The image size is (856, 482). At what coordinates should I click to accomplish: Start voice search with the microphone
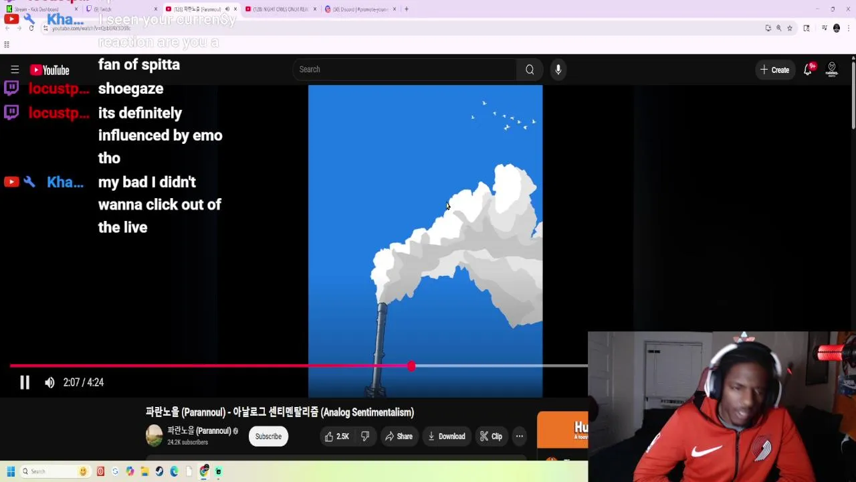[558, 70]
